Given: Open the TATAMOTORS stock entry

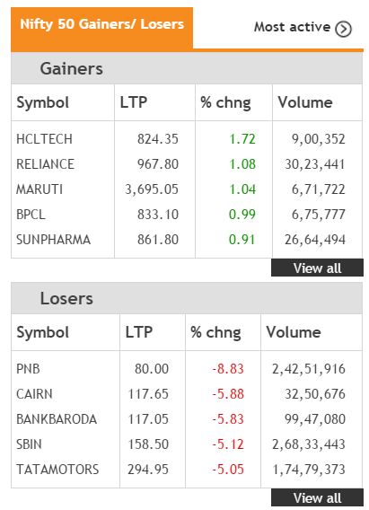Looking at the screenshot, I should pyautogui.click(x=57, y=470).
